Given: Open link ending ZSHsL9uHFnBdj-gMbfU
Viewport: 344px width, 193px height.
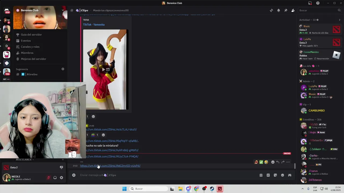Looking at the screenshot, I should coord(112,150).
